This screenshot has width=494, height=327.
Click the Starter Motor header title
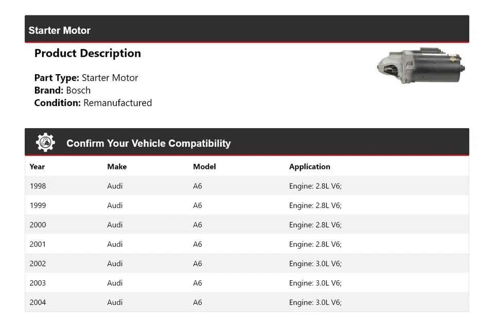[60, 30]
